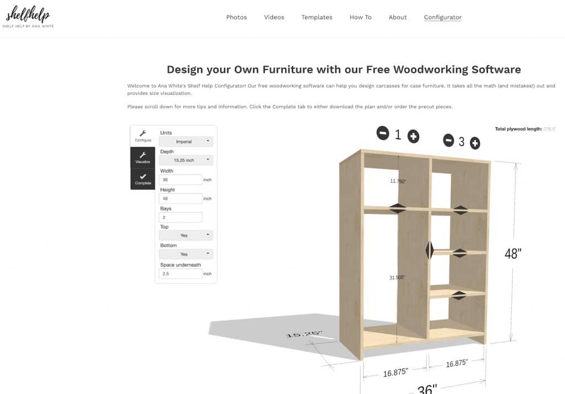Viewport: 565px width, 394px height.
Task: Go to the How To page
Action: (x=360, y=17)
